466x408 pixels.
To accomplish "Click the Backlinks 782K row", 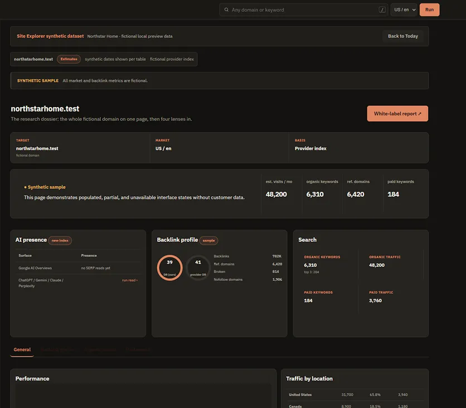I will click(x=247, y=256).
